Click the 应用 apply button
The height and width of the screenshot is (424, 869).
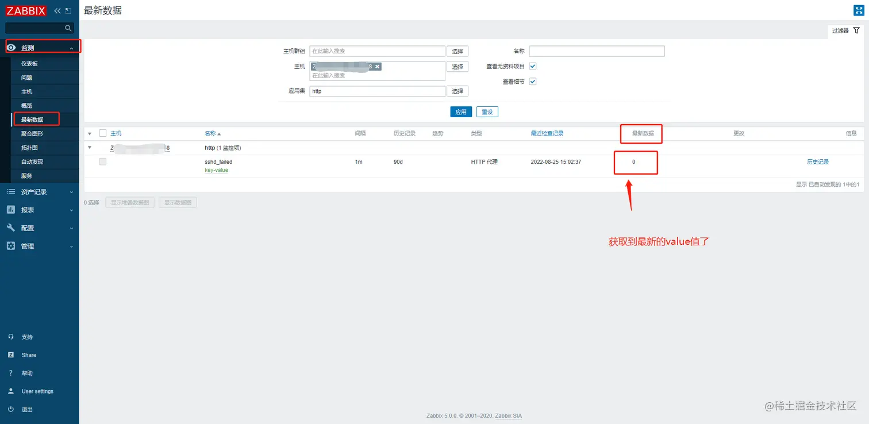tap(461, 112)
